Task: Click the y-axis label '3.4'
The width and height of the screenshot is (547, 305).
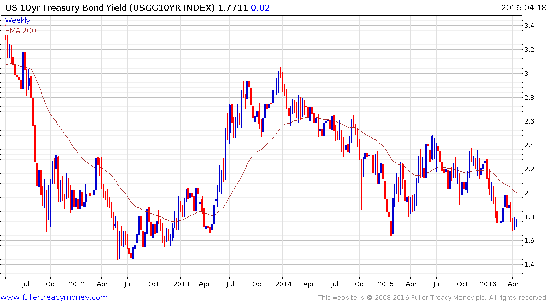Action: click(x=529, y=26)
